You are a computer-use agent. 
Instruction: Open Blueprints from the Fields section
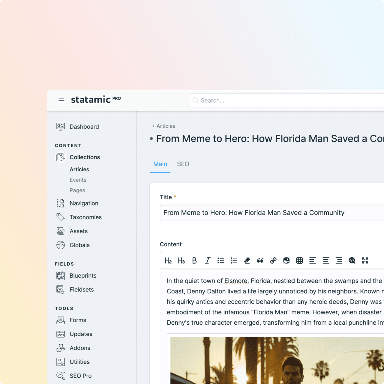83,276
